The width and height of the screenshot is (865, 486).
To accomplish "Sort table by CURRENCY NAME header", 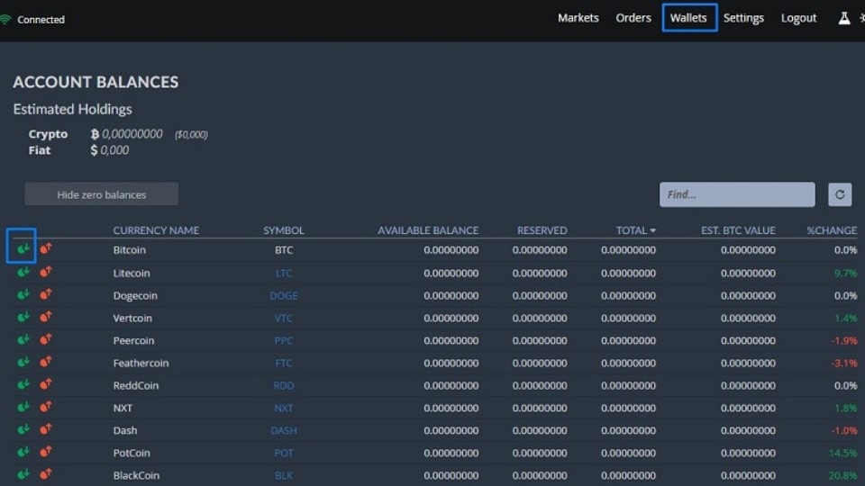I will point(156,230).
